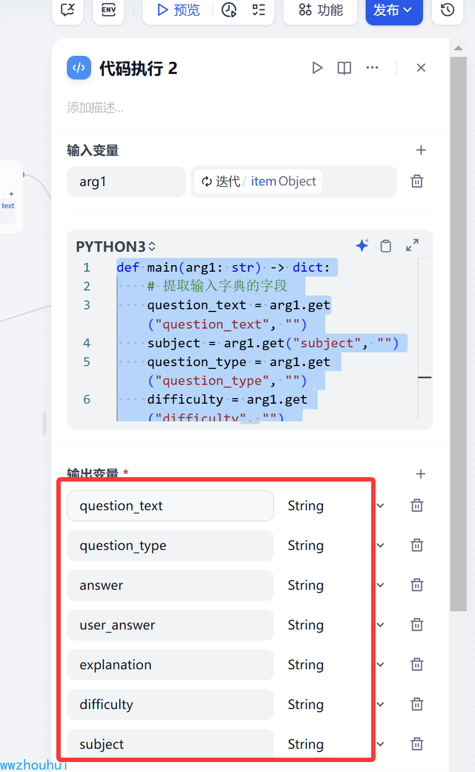Image resolution: width=475 pixels, height=772 pixels.
Task: Delete the arg1 input variable
Action: pyautogui.click(x=417, y=181)
